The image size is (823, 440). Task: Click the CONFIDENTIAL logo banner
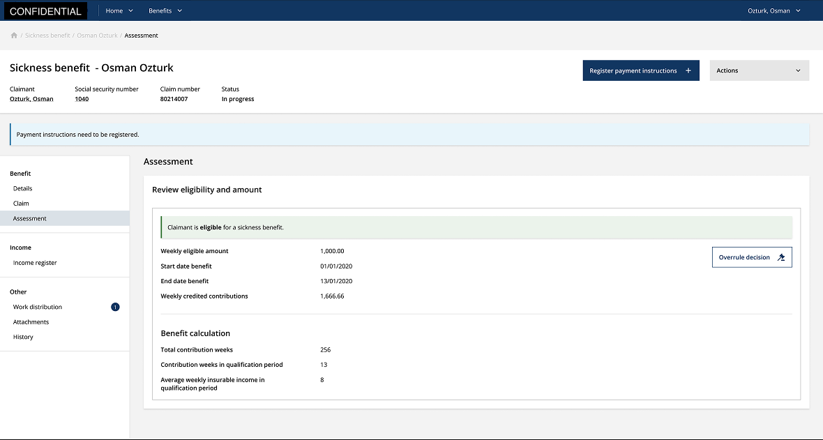pyautogui.click(x=45, y=11)
